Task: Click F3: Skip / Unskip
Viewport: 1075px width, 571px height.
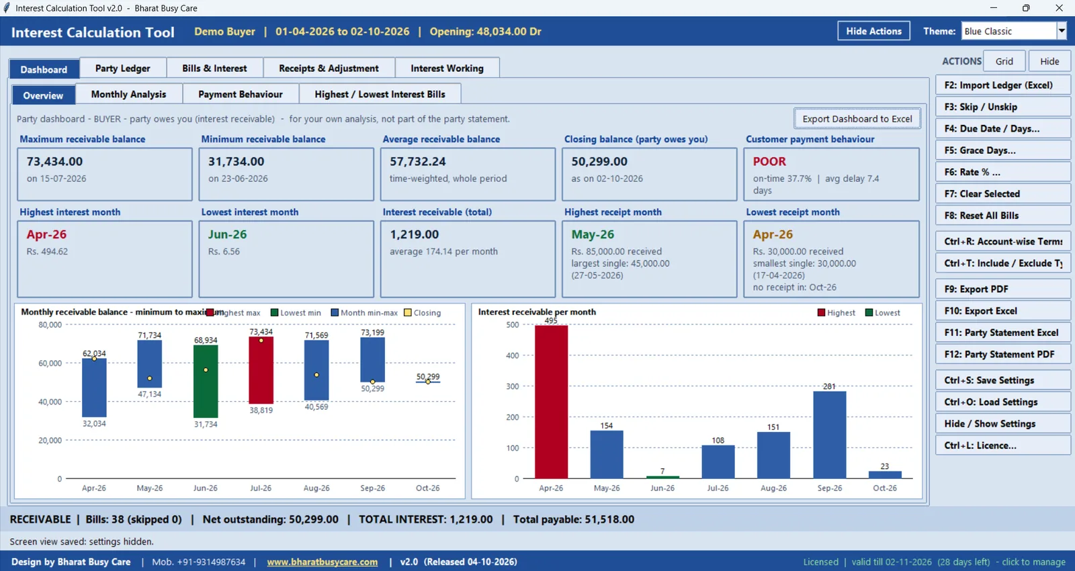Action: click(1003, 107)
